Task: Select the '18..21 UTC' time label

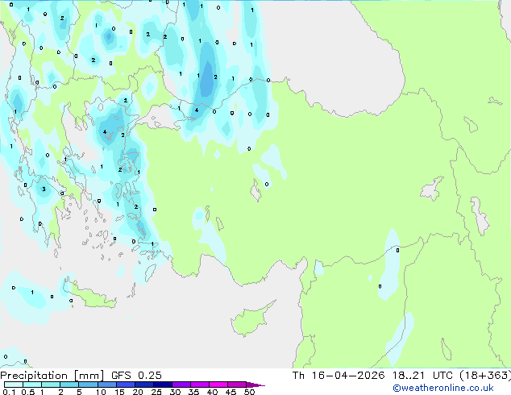Action: [x=423, y=376]
